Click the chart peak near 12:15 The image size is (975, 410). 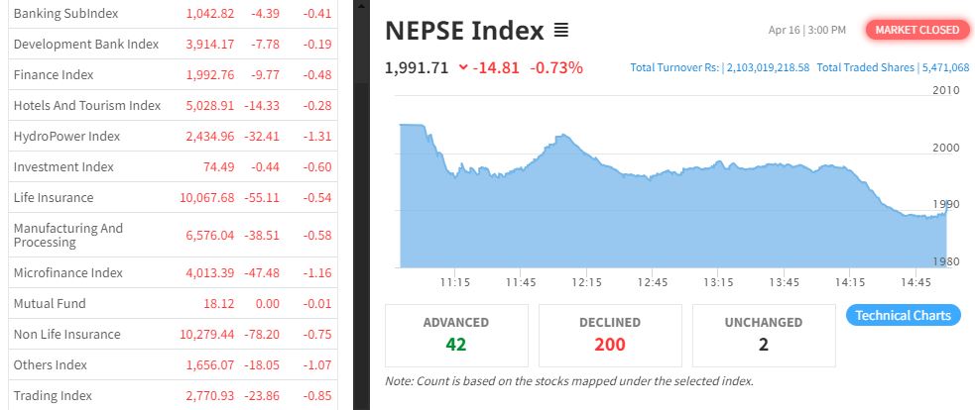[x=561, y=135]
